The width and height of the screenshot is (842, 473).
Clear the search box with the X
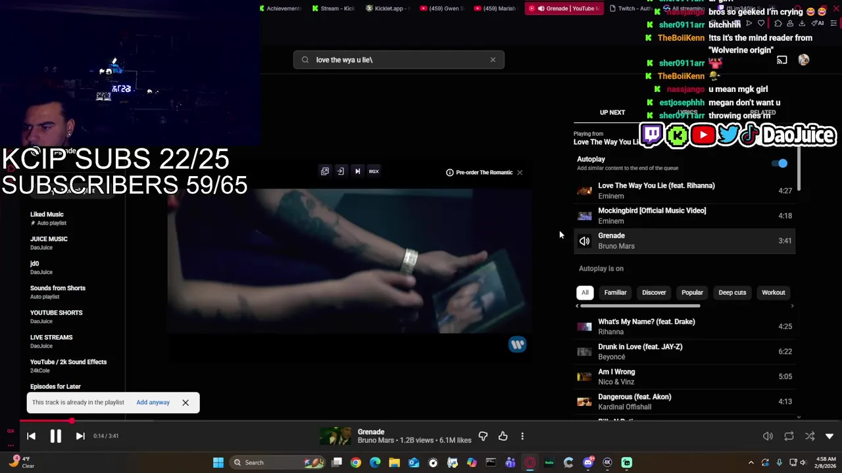493,60
